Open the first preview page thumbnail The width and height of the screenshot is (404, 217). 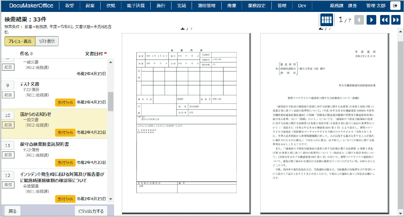click(186, 123)
